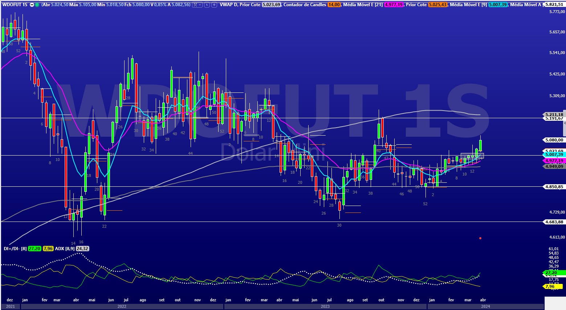Click the 2023 year segment on the timeline
This screenshot has width=566, height=310.
pos(325,306)
